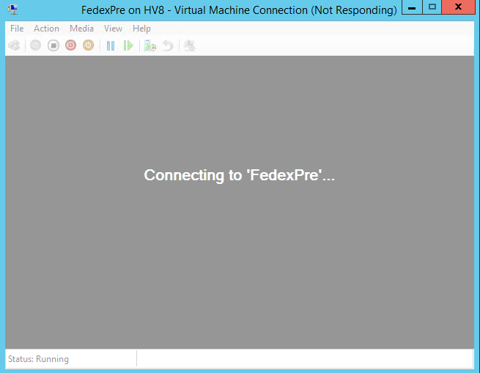The height and width of the screenshot is (373, 480).
Task: Open the View menu
Action: (114, 29)
